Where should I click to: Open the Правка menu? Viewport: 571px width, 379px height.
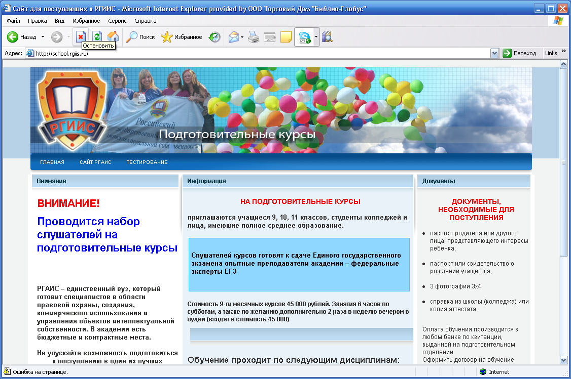(37, 21)
